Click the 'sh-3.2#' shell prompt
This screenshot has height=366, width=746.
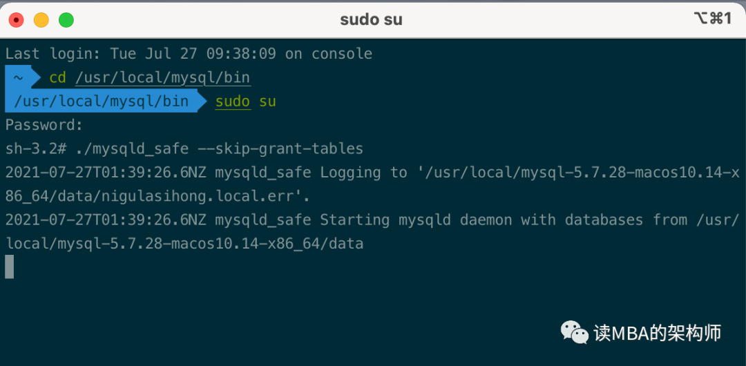[36, 149]
